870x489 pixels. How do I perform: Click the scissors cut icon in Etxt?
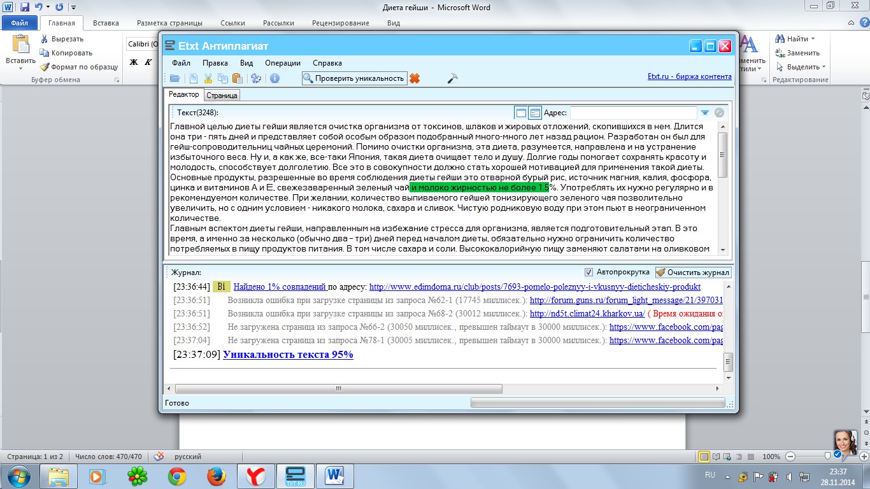click(x=208, y=78)
